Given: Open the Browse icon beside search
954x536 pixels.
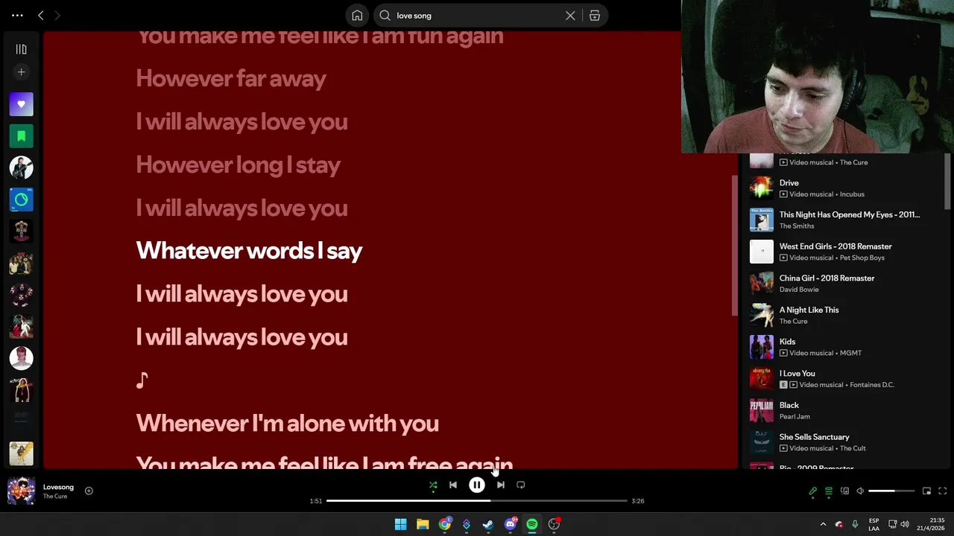Looking at the screenshot, I should tap(595, 15).
